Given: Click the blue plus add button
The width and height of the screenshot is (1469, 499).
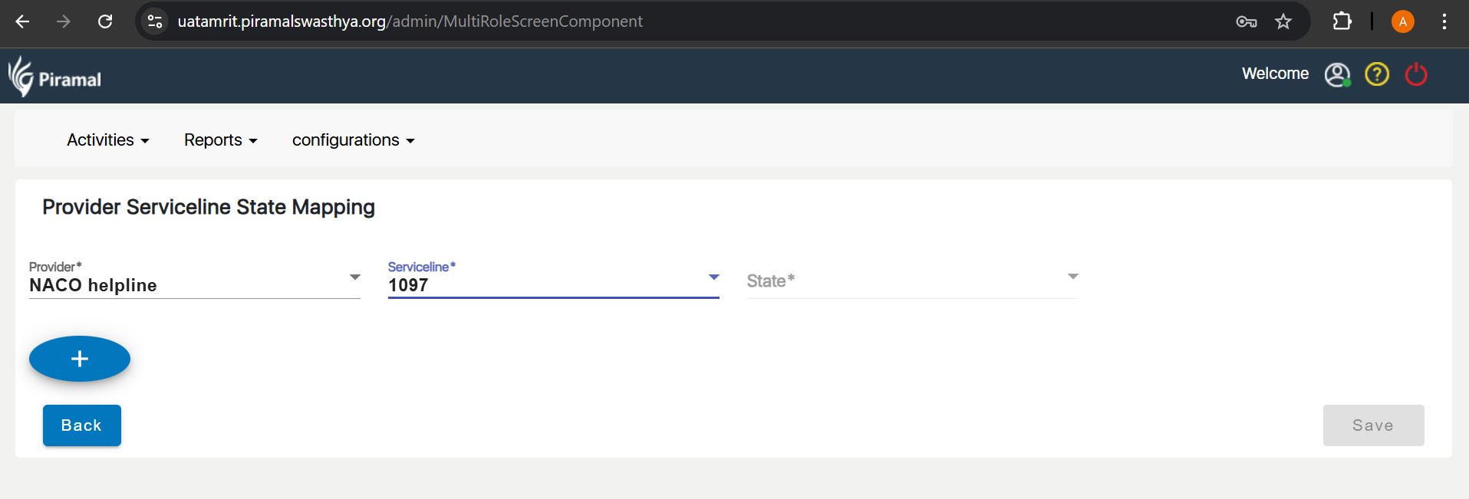Looking at the screenshot, I should pyautogui.click(x=80, y=359).
